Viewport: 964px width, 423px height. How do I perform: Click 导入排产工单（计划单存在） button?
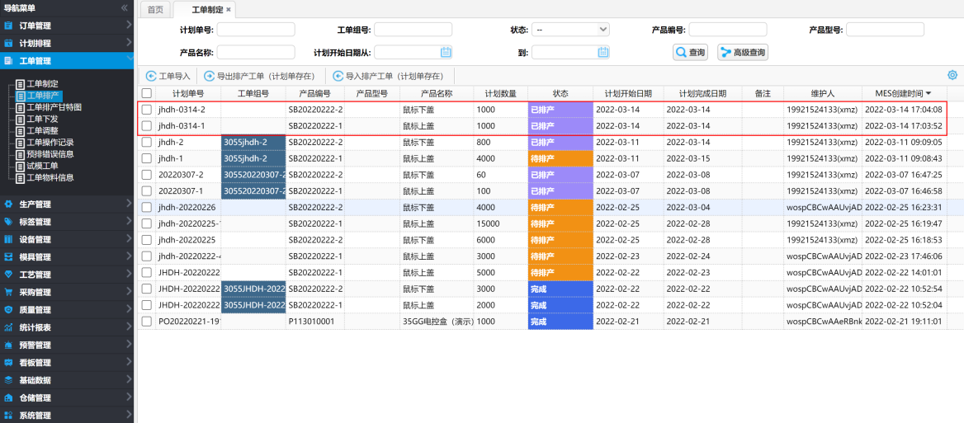388,76
